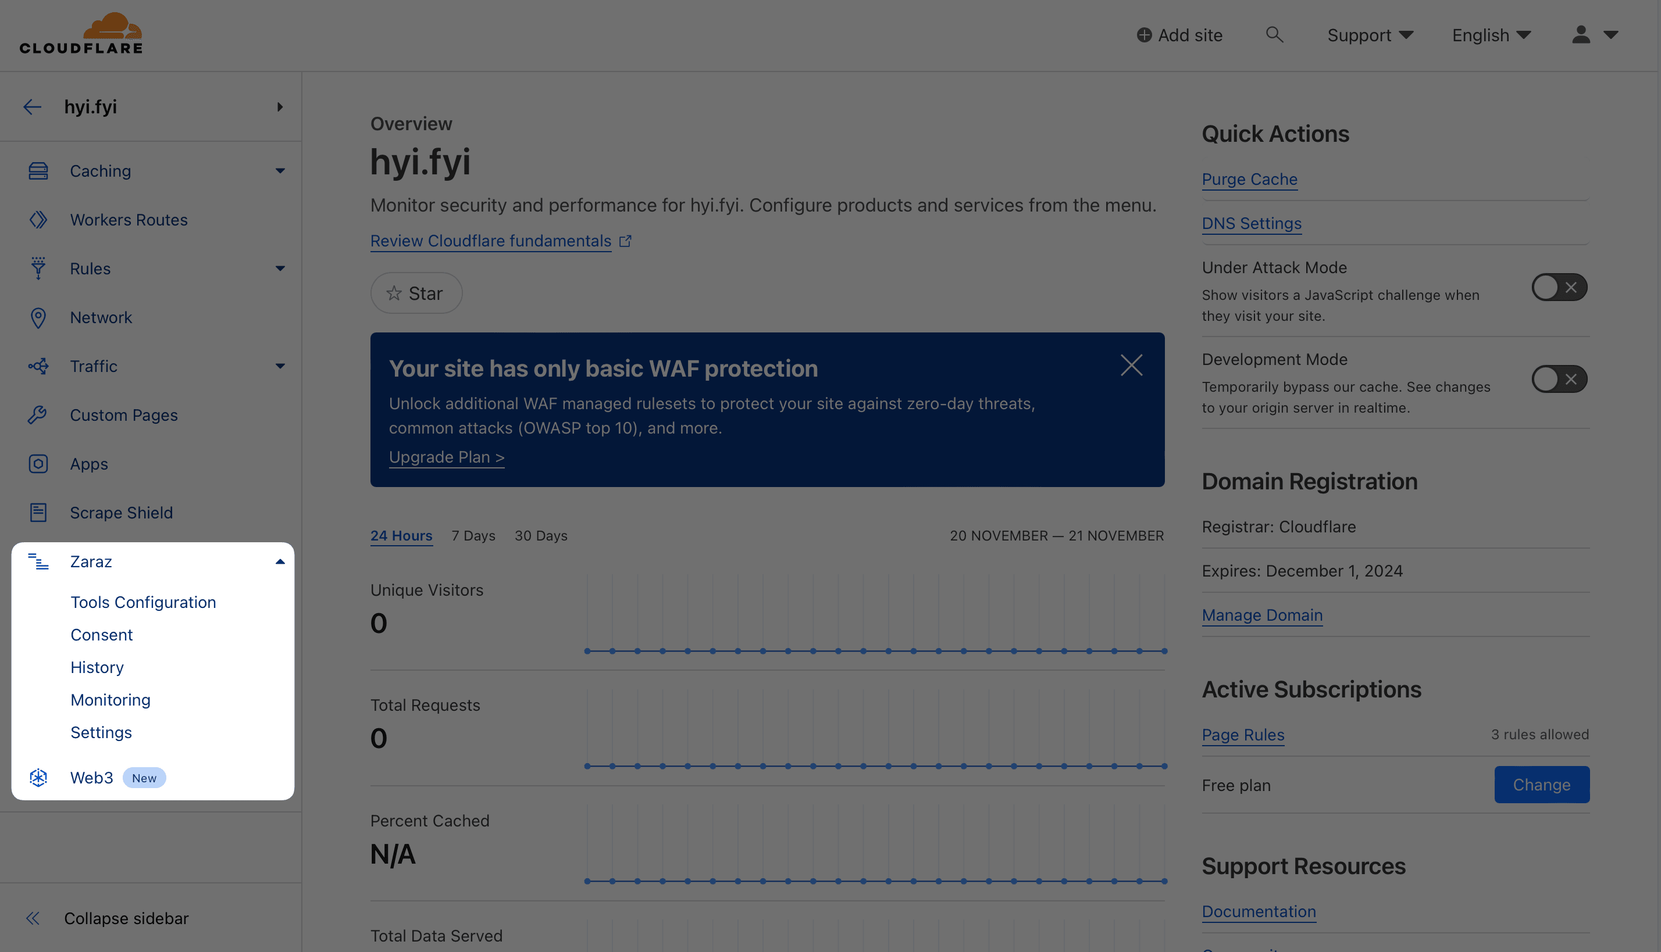Click Collapse sidebar label

click(x=126, y=918)
